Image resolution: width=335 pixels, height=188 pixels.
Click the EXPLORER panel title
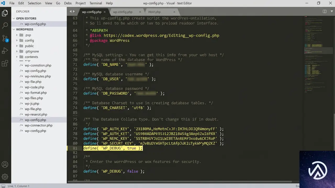[x=23, y=11]
